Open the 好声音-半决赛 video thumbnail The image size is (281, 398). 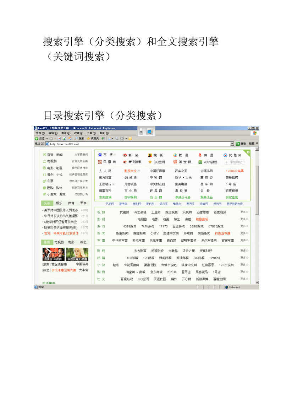(x=54, y=254)
